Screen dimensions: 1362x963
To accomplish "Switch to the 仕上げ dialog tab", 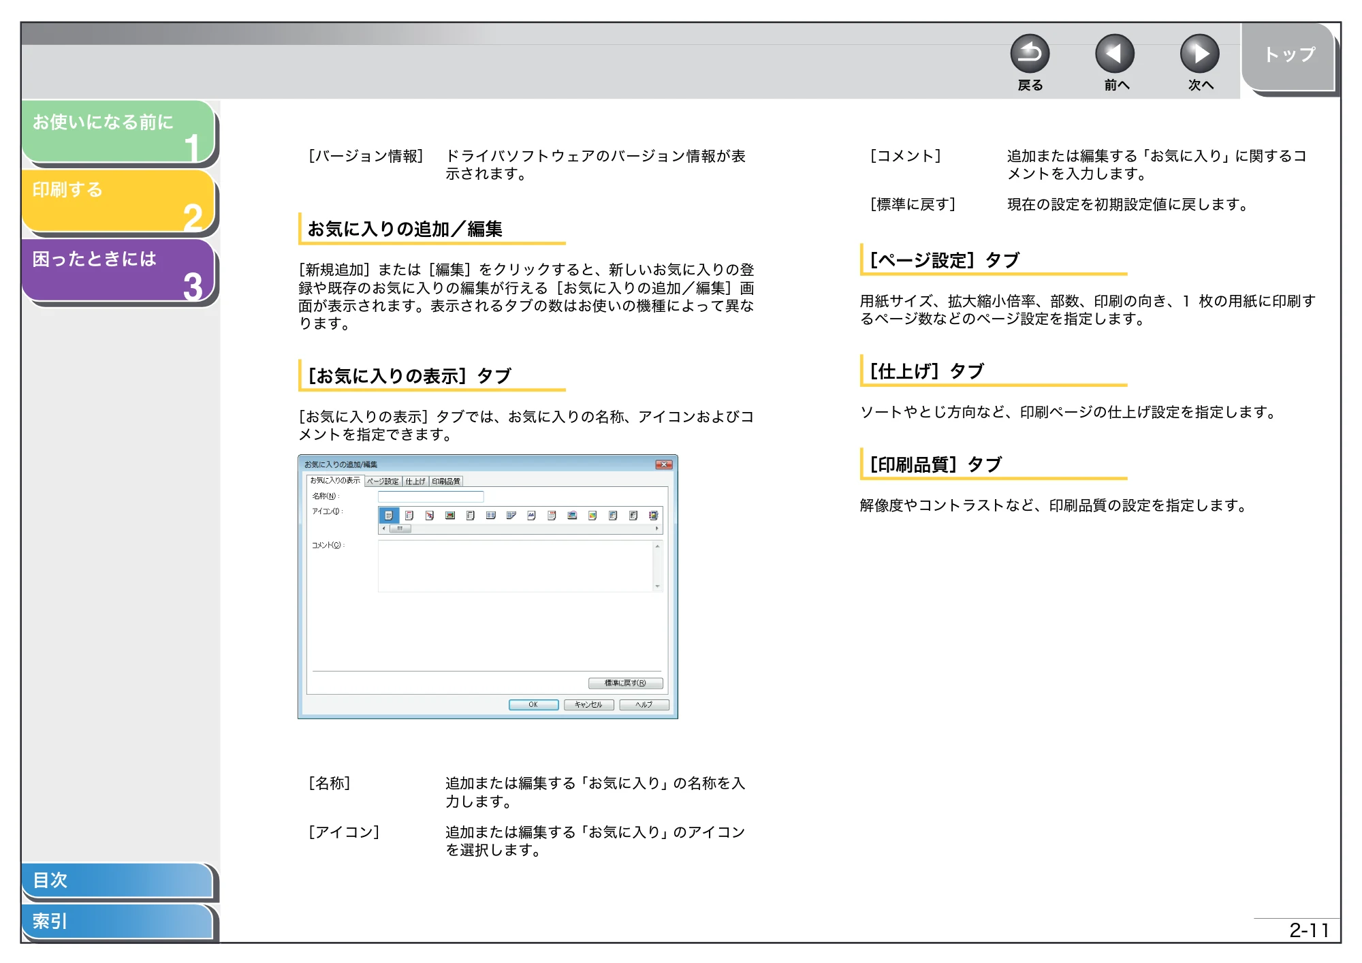I will (415, 481).
